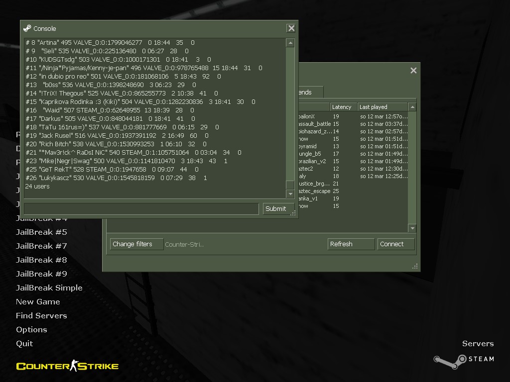Select the brazilian_v2 server row
This screenshot has width=510, height=382.
pyautogui.click(x=353, y=161)
